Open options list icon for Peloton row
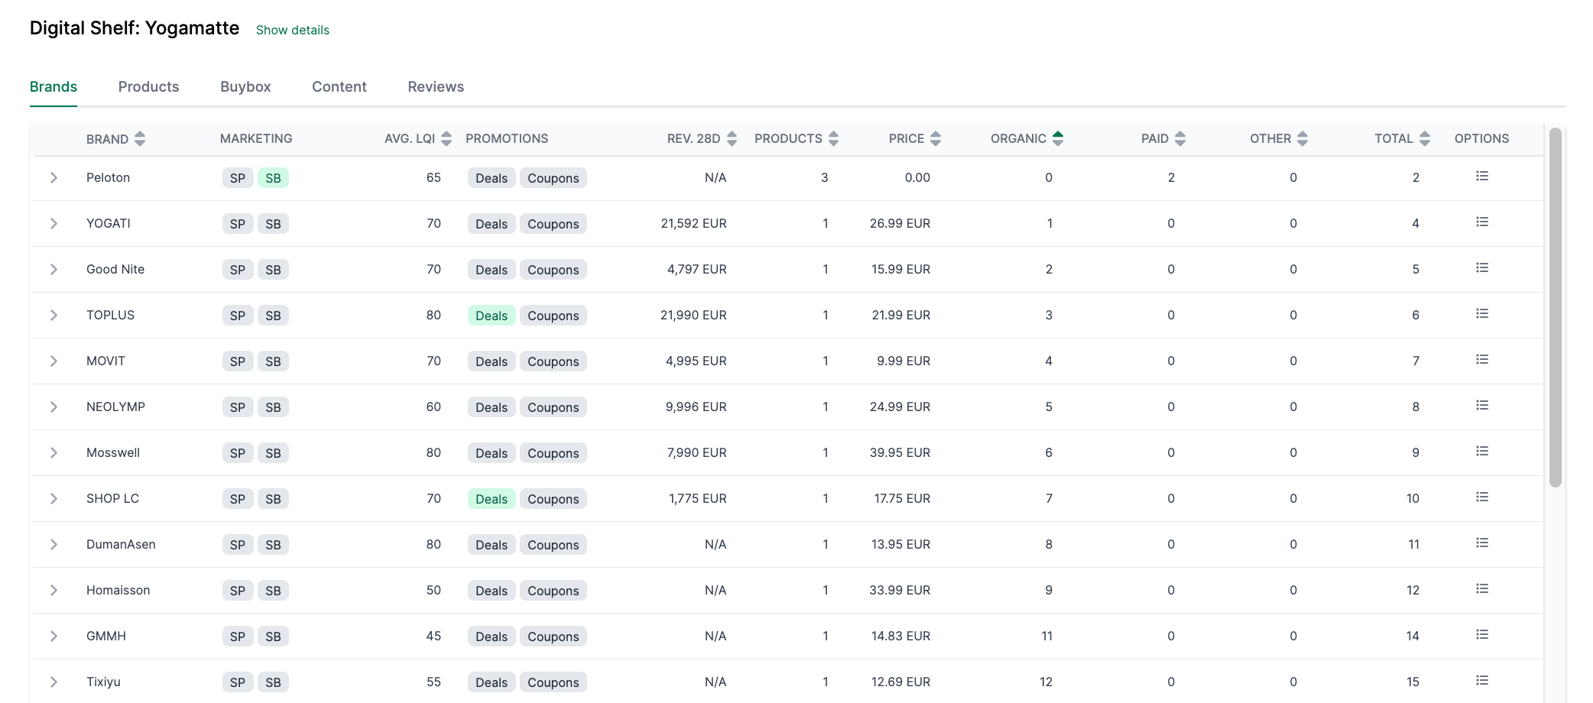The width and height of the screenshot is (1593, 703). 1481,177
